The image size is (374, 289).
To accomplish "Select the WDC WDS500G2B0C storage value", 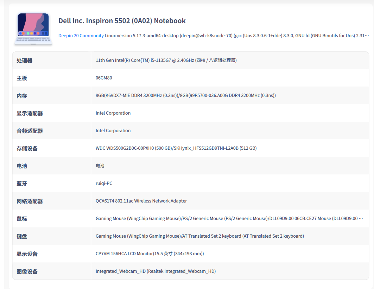I will coord(176,148).
